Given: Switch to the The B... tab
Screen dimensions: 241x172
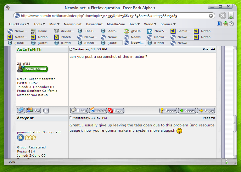Looking at the screenshot, I should 87,31.
